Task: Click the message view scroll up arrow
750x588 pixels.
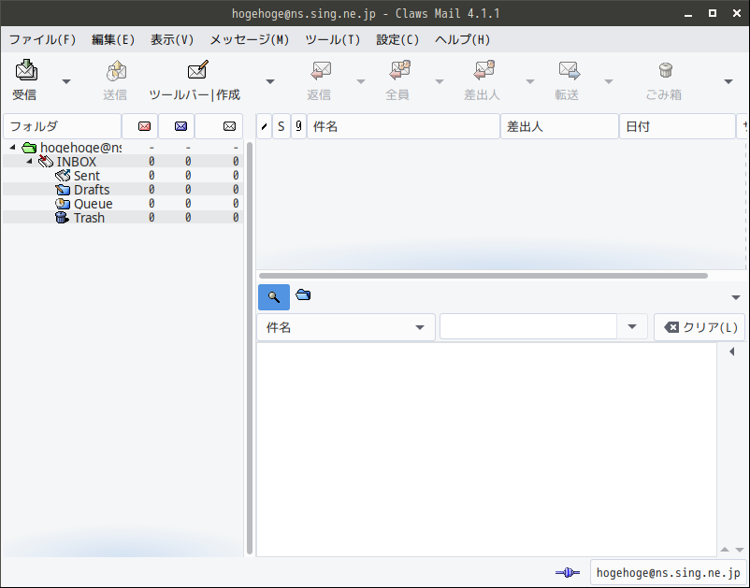Action: click(725, 550)
